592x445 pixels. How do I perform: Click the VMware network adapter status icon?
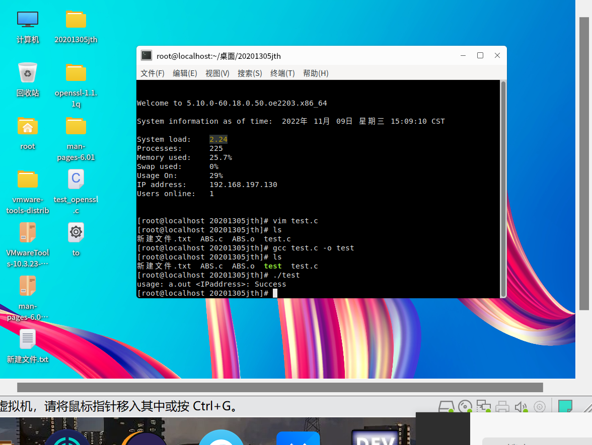tap(483, 407)
